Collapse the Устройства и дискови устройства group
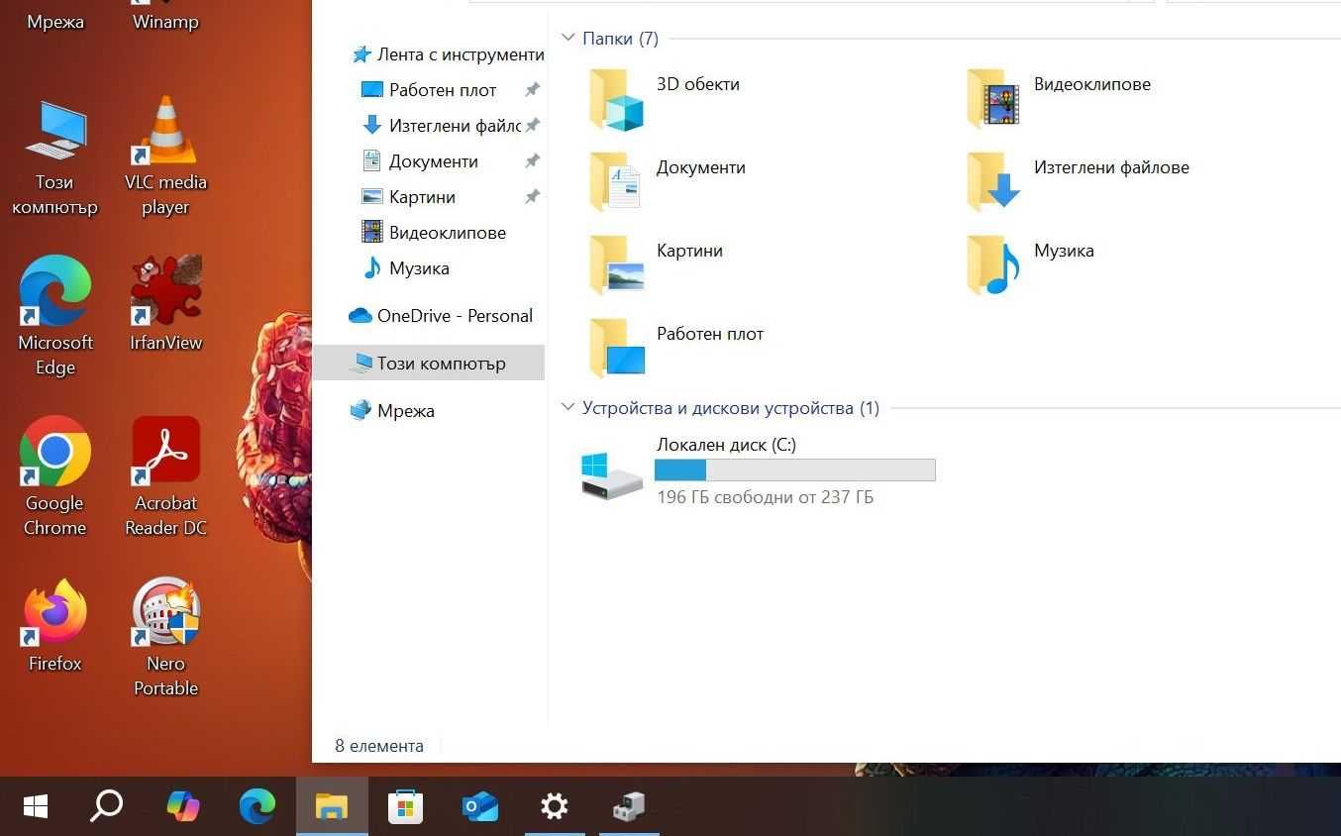The height and width of the screenshot is (836, 1341). [x=568, y=408]
